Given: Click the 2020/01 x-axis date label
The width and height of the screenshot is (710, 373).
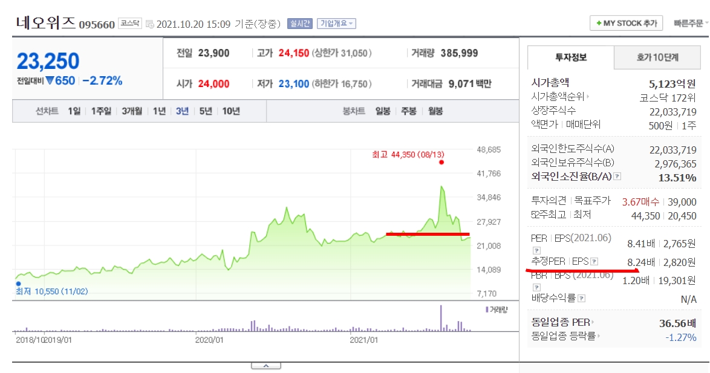Looking at the screenshot, I should pyautogui.click(x=209, y=340).
